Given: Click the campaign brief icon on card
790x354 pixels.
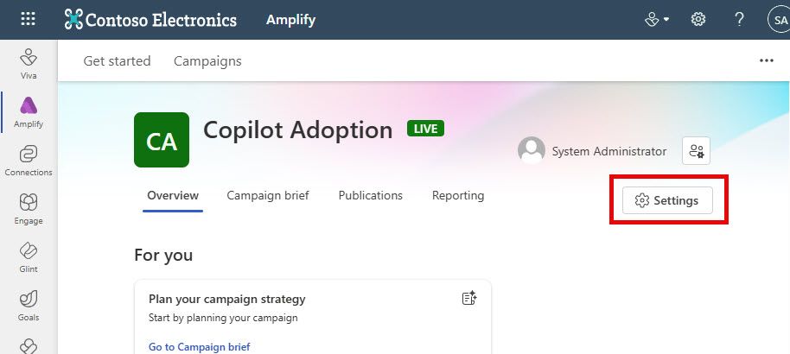Looking at the screenshot, I should [469, 298].
